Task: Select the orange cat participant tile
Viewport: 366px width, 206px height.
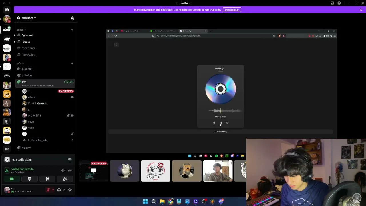Action: point(187,171)
